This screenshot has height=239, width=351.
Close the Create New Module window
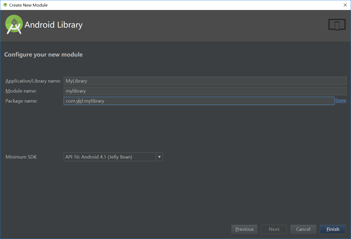[x=345, y=5]
